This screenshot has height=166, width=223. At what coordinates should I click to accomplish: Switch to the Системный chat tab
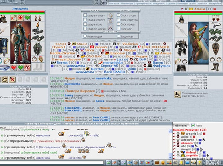38,127
